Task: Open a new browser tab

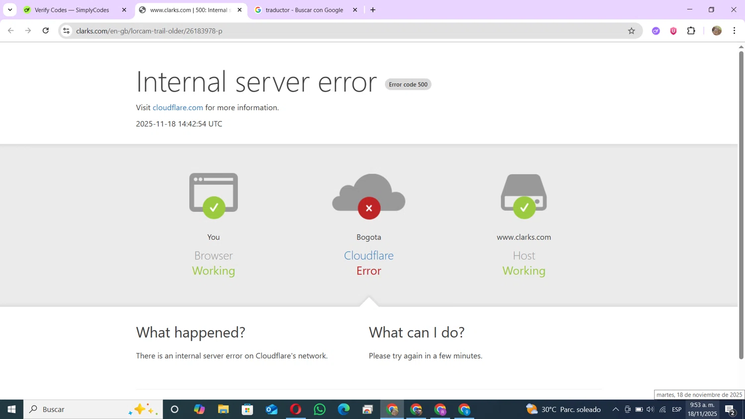Action: (x=373, y=10)
